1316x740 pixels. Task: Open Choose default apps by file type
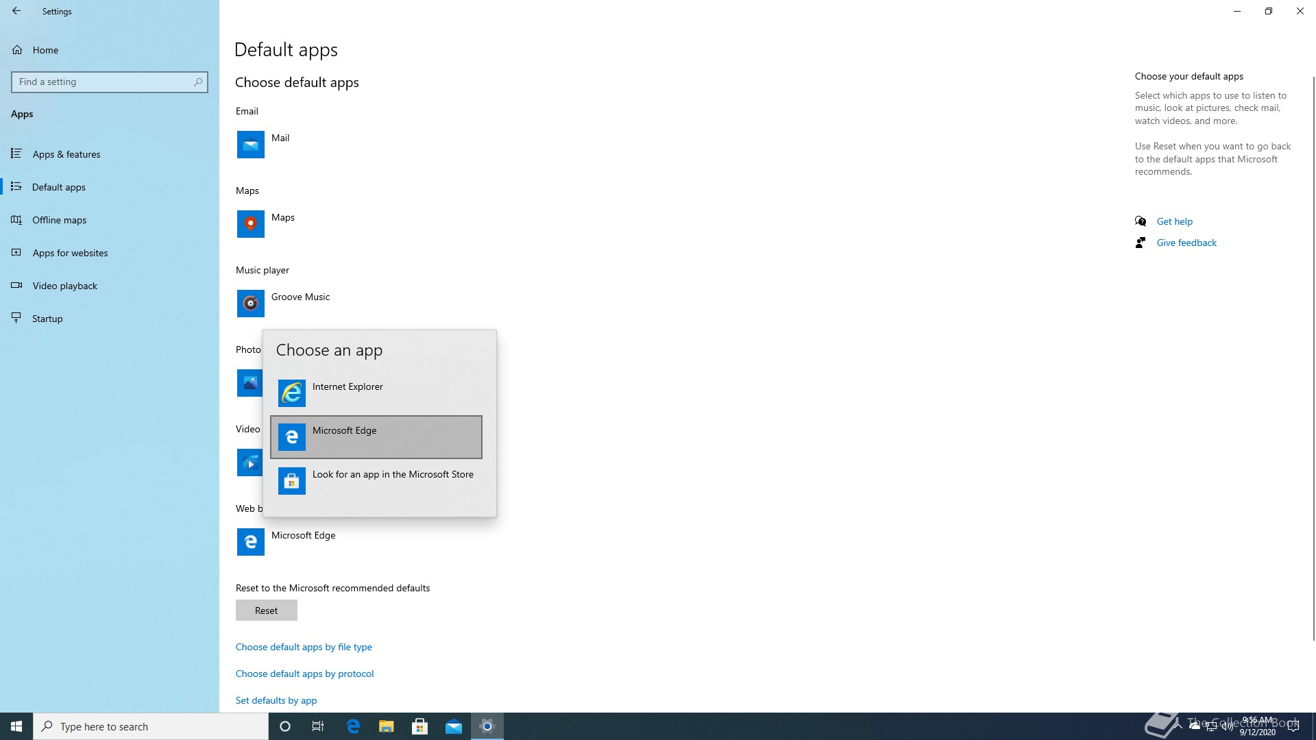[x=304, y=647]
